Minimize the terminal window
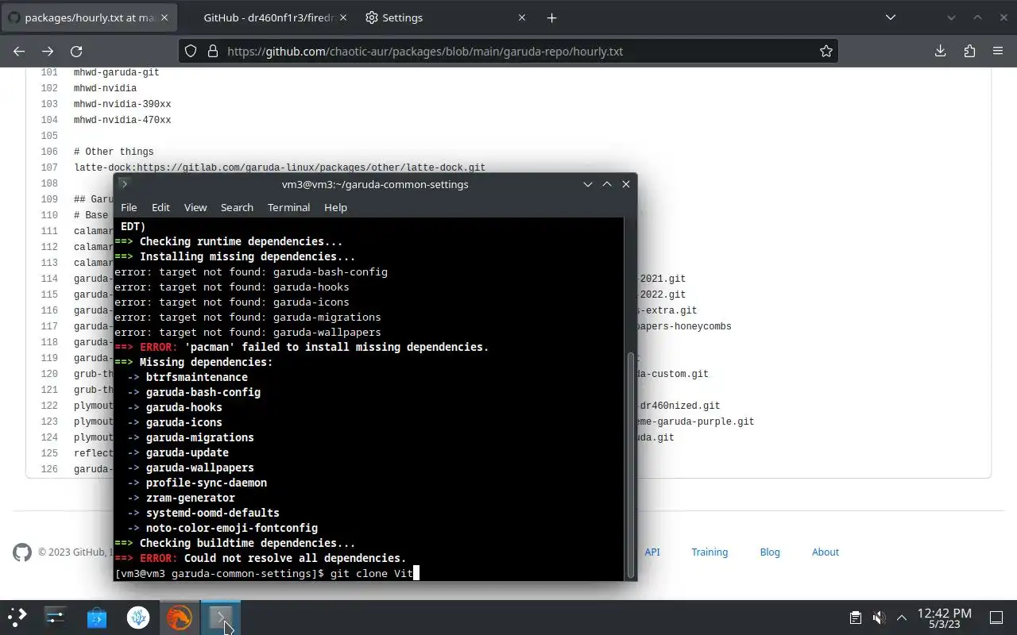Viewport: 1017px width, 635px height. [588, 184]
